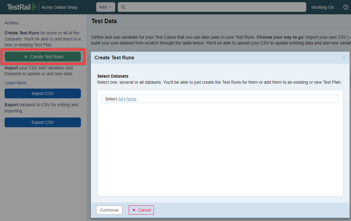Click inside the empty datasets list area
Viewport: 351px width, 221px height.
click(220, 149)
